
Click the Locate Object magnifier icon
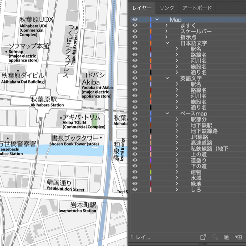[215, 237]
